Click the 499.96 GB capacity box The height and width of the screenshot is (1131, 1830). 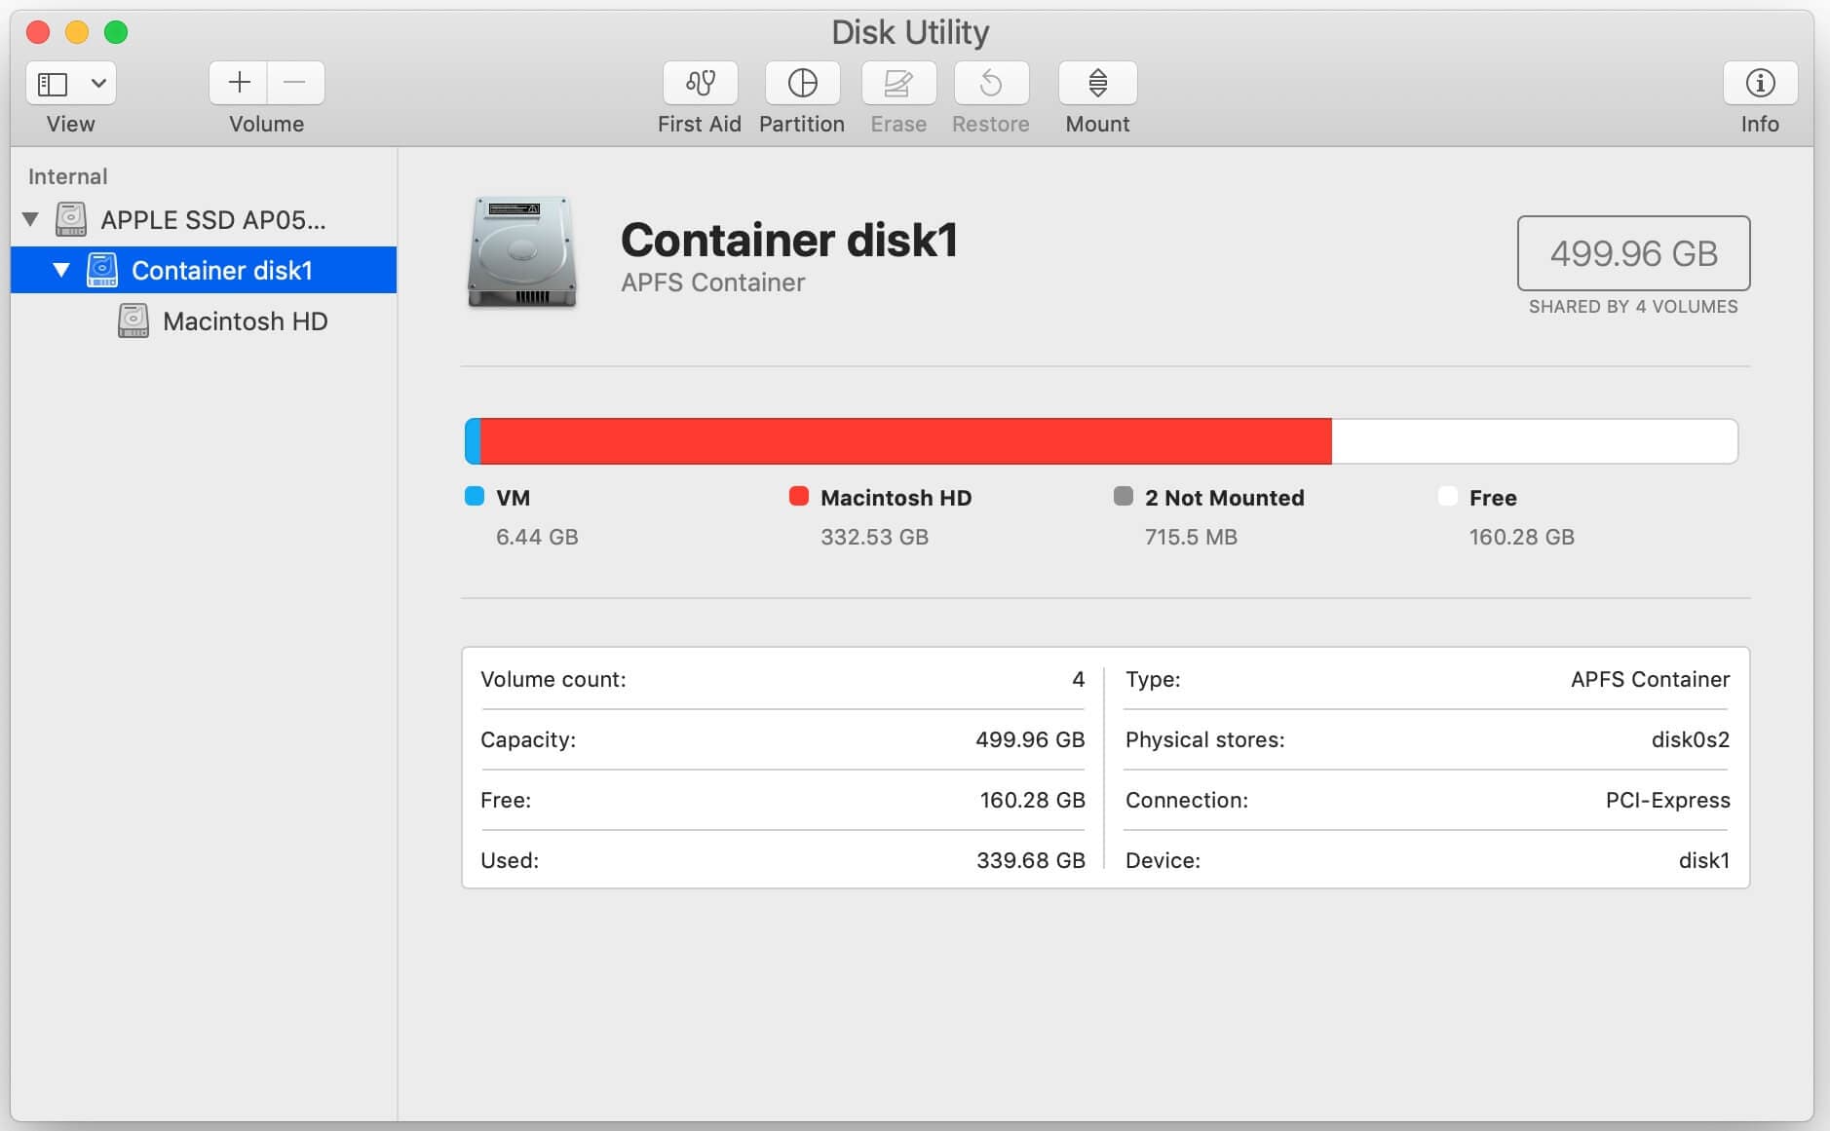[x=1633, y=253]
